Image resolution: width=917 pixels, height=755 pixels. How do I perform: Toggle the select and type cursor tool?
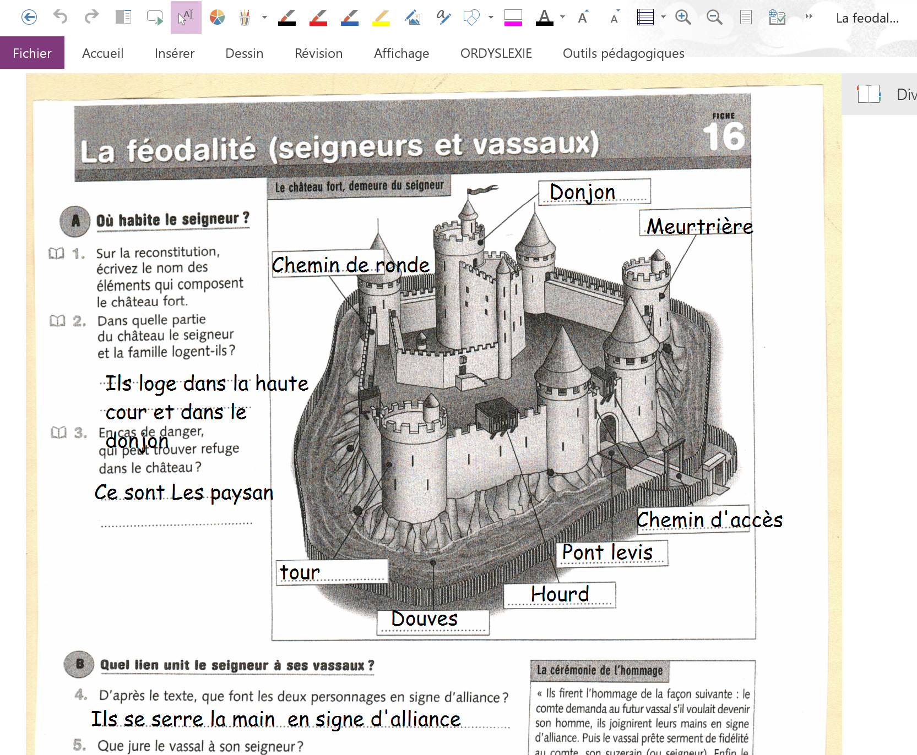click(x=186, y=18)
